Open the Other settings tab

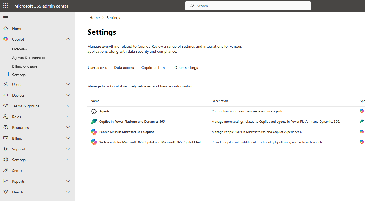[186, 68]
